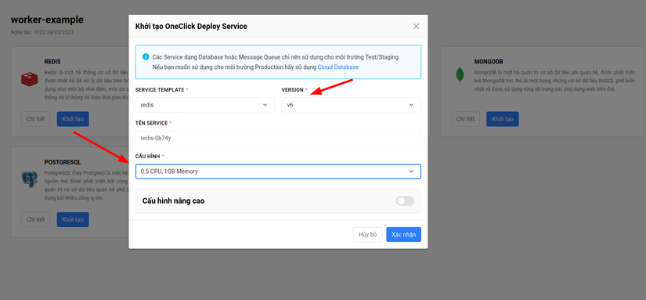
Task: Click Khởi tạo button for MongoDB
Action: click(x=503, y=119)
